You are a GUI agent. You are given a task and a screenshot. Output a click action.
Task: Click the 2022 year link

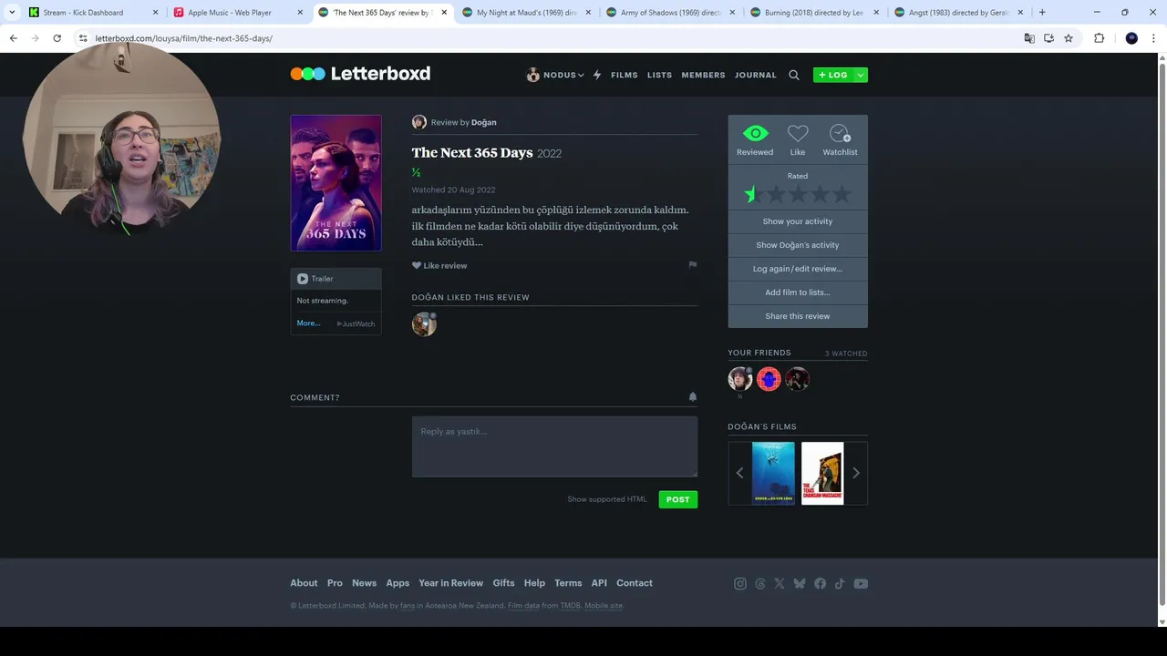pos(549,154)
